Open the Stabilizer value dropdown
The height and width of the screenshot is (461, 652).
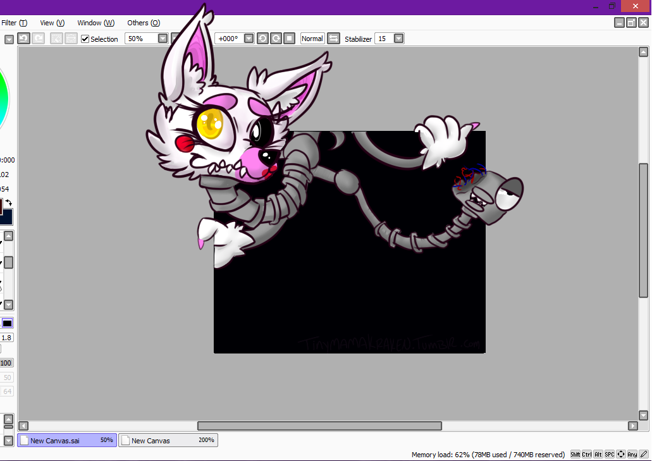(x=398, y=39)
